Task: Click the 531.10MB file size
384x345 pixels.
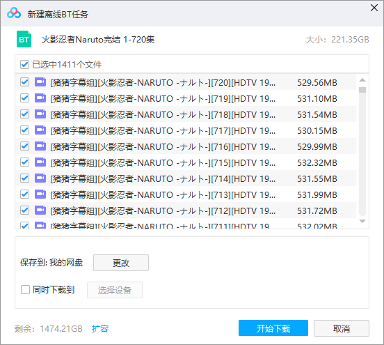Action: click(x=317, y=99)
